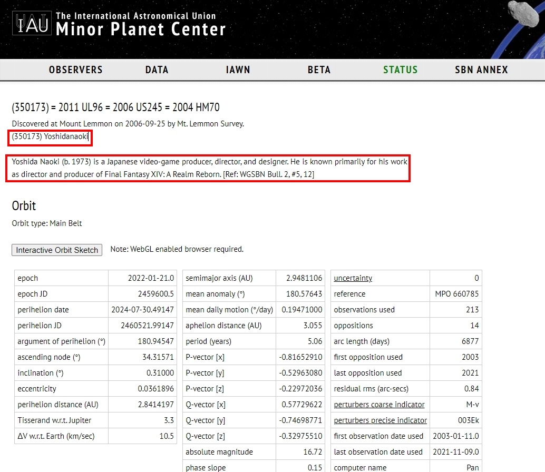The height and width of the screenshot is (472, 545).
Task: Select perturbers coarse indicator value M-v
Action: click(x=472, y=405)
